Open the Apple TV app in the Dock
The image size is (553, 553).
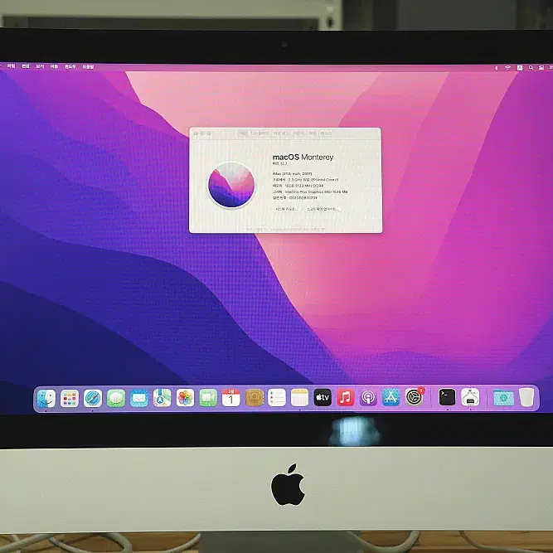point(323,398)
